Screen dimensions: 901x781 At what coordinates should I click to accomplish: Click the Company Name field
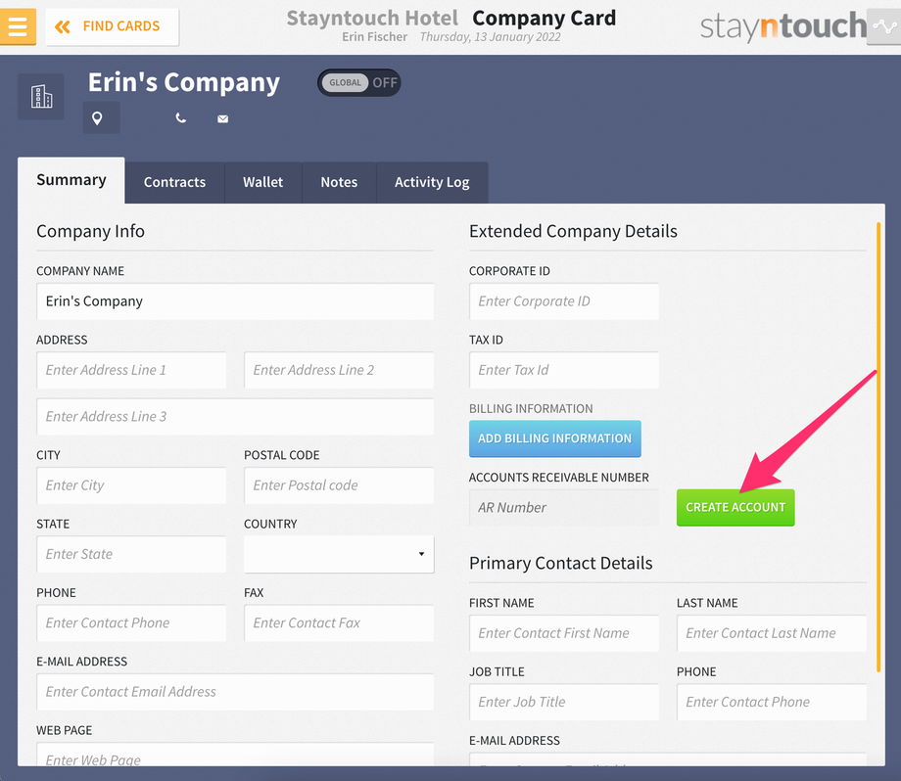coord(235,301)
